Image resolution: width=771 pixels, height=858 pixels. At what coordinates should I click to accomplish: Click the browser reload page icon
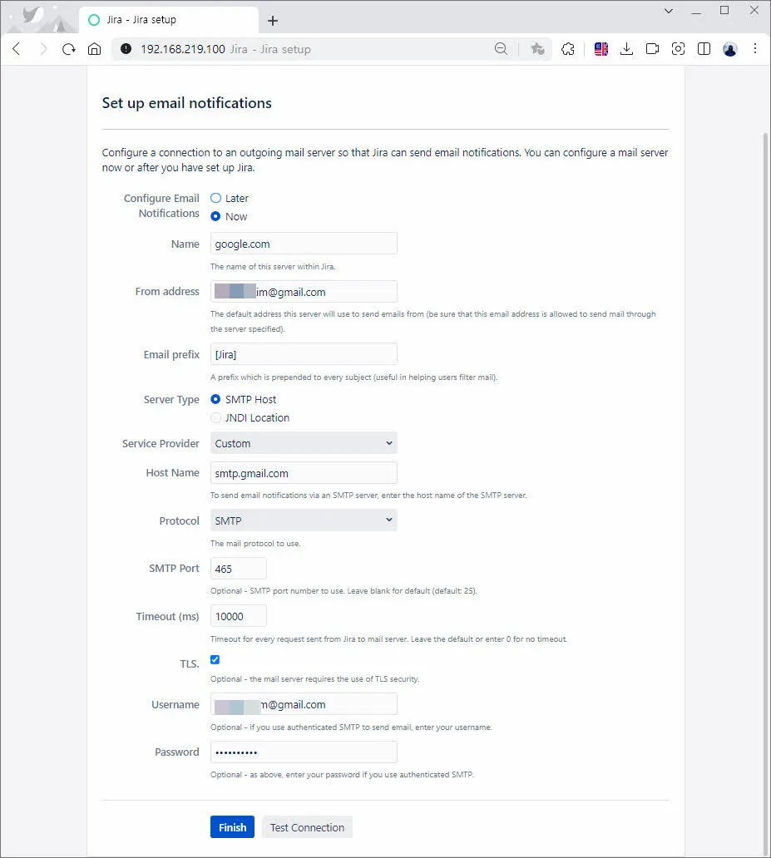click(69, 49)
